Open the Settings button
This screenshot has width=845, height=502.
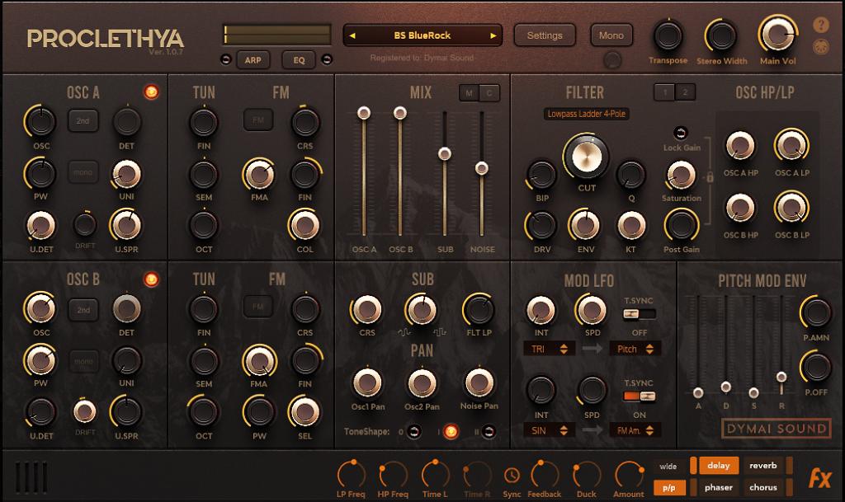(545, 35)
